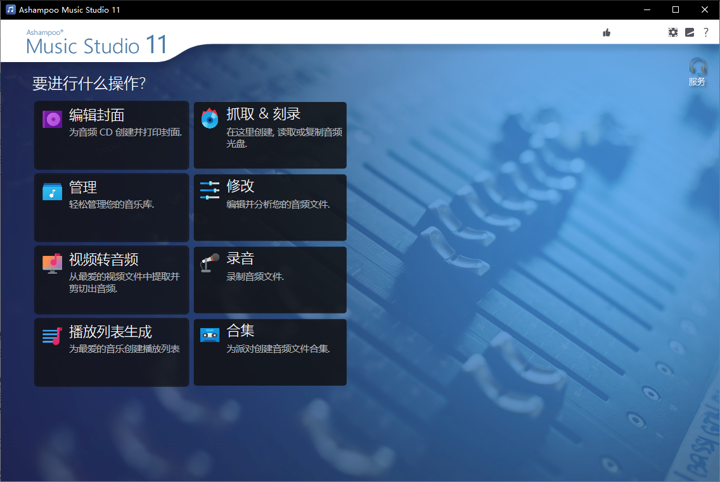Click the 合集 tile description text

tap(278, 349)
